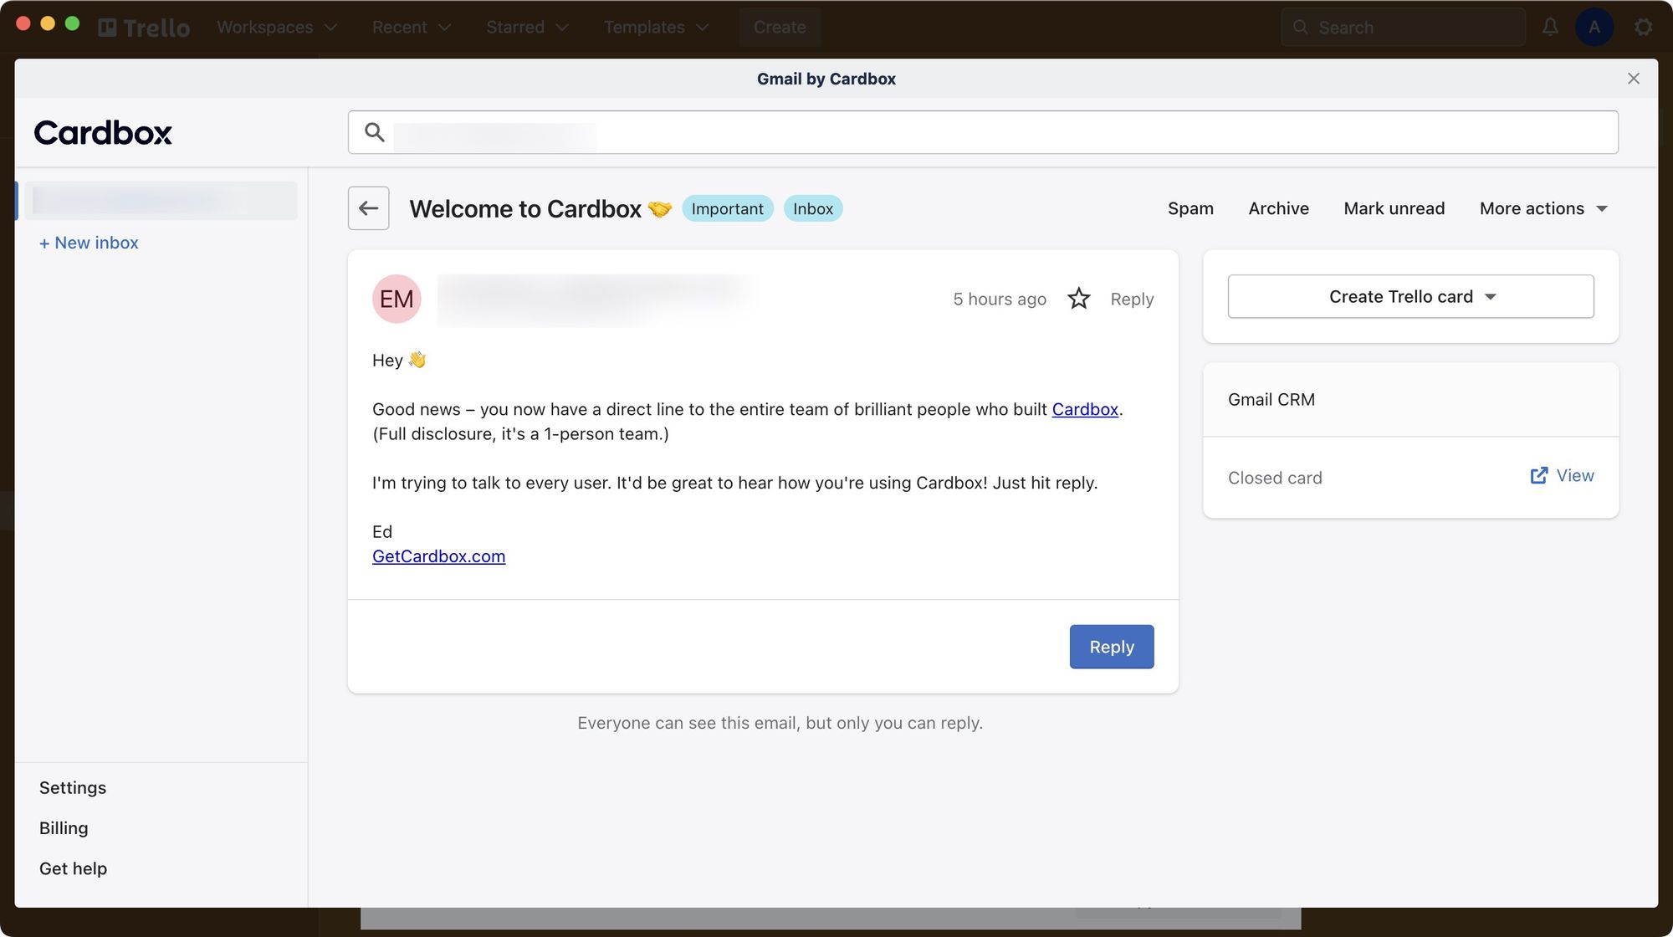
Task: Open the GetCardbox.com link
Action: point(438,556)
